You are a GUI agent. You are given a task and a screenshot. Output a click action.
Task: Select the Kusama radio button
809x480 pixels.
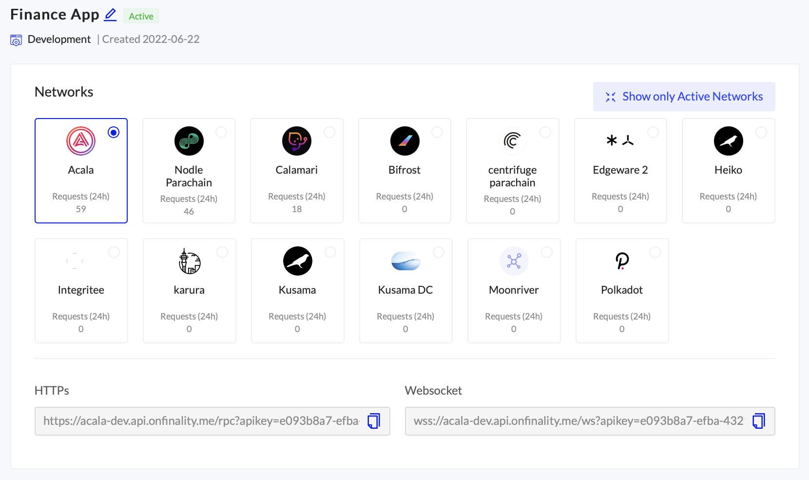(330, 252)
